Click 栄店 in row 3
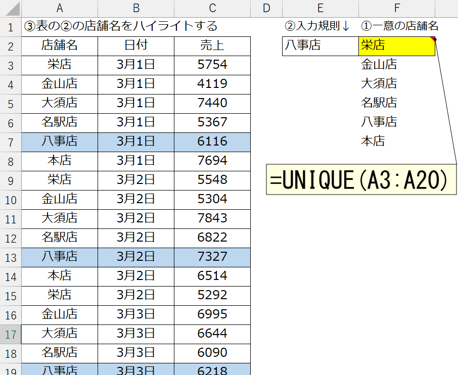458x375 pixels. click(60, 65)
